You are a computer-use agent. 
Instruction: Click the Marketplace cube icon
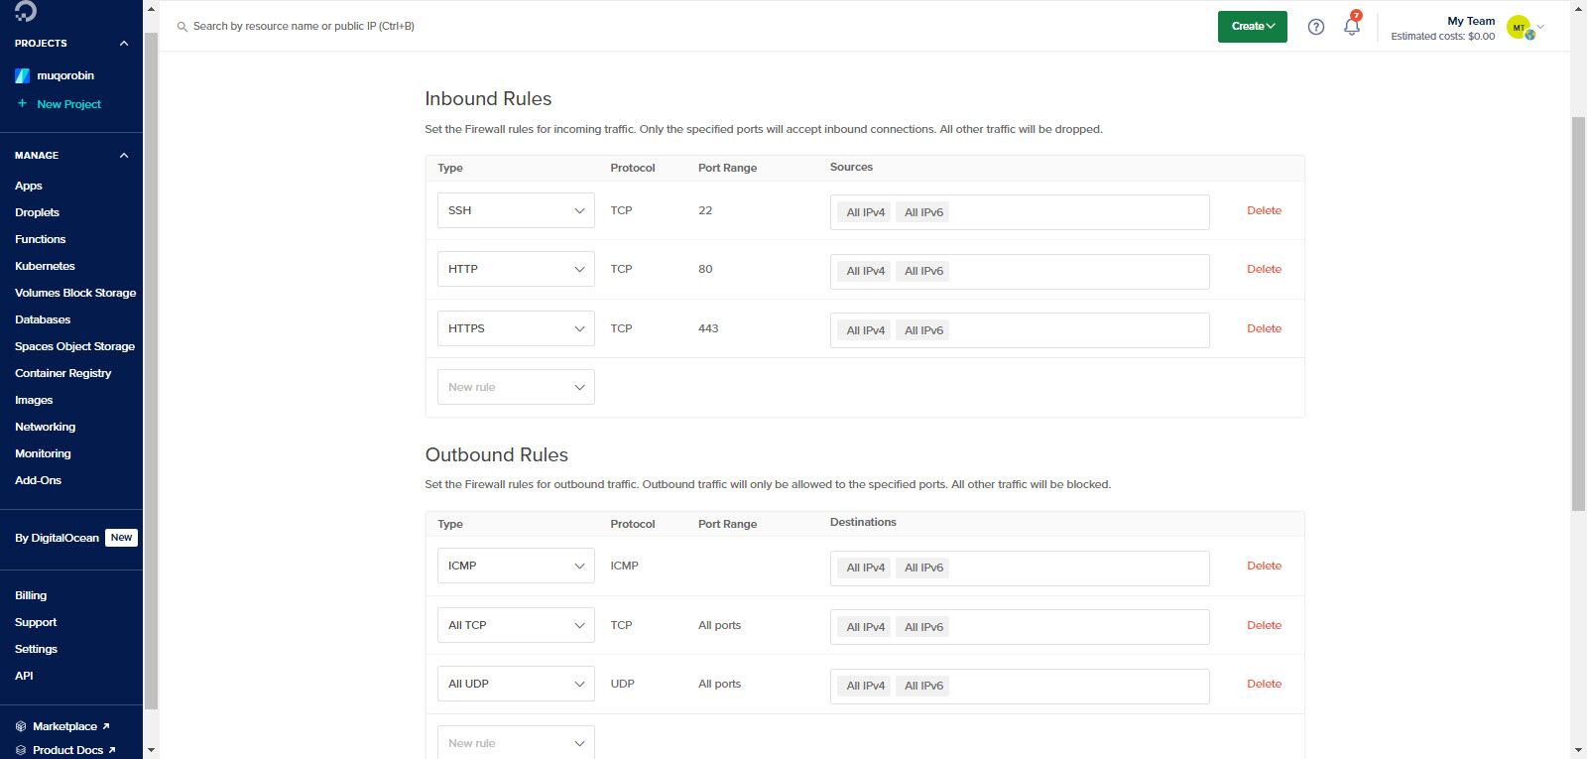tap(21, 726)
